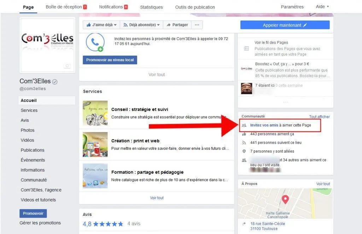Open the Partager share button

(177, 25)
